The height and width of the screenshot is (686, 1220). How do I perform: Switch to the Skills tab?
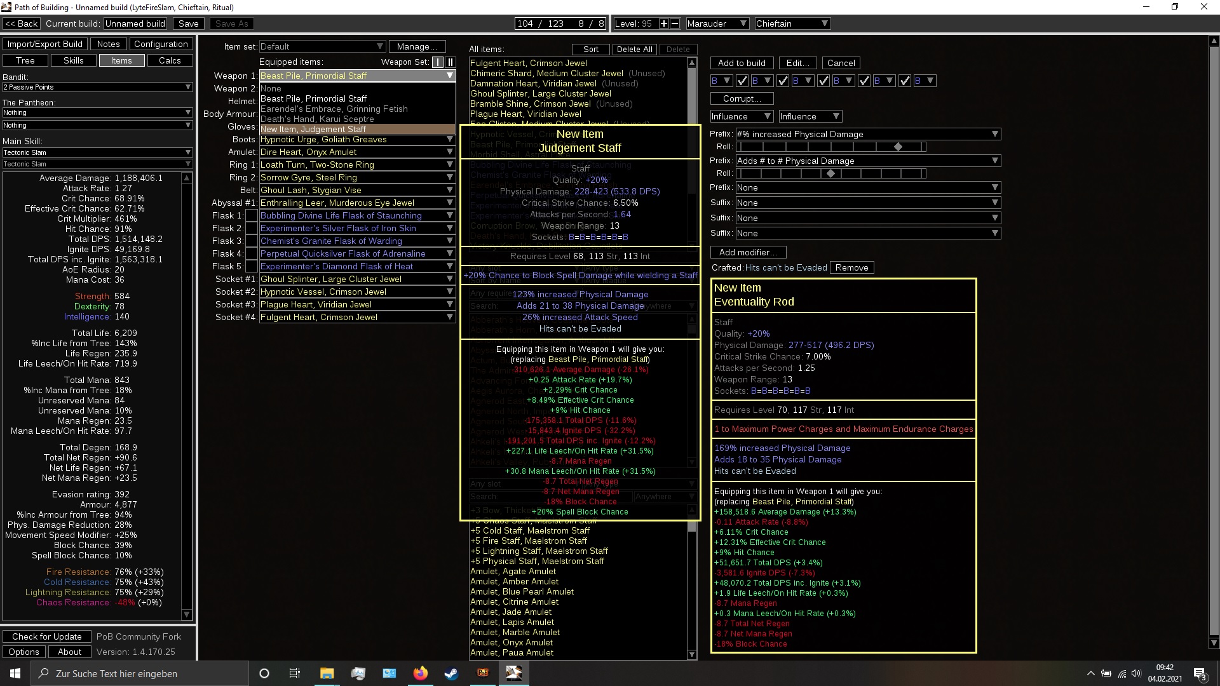point(74,60)
